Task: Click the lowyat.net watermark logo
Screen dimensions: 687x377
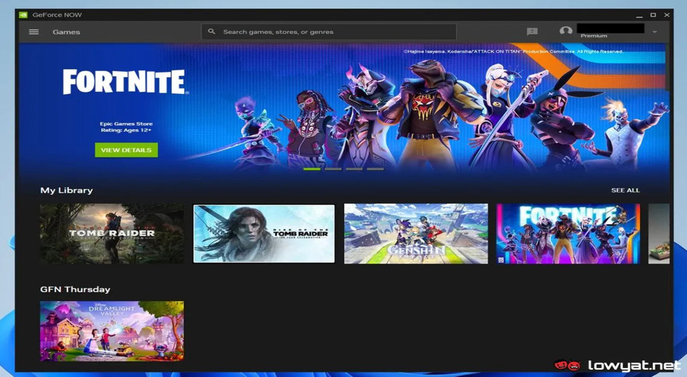Action: pyautogui.click(x=618, y=366)
